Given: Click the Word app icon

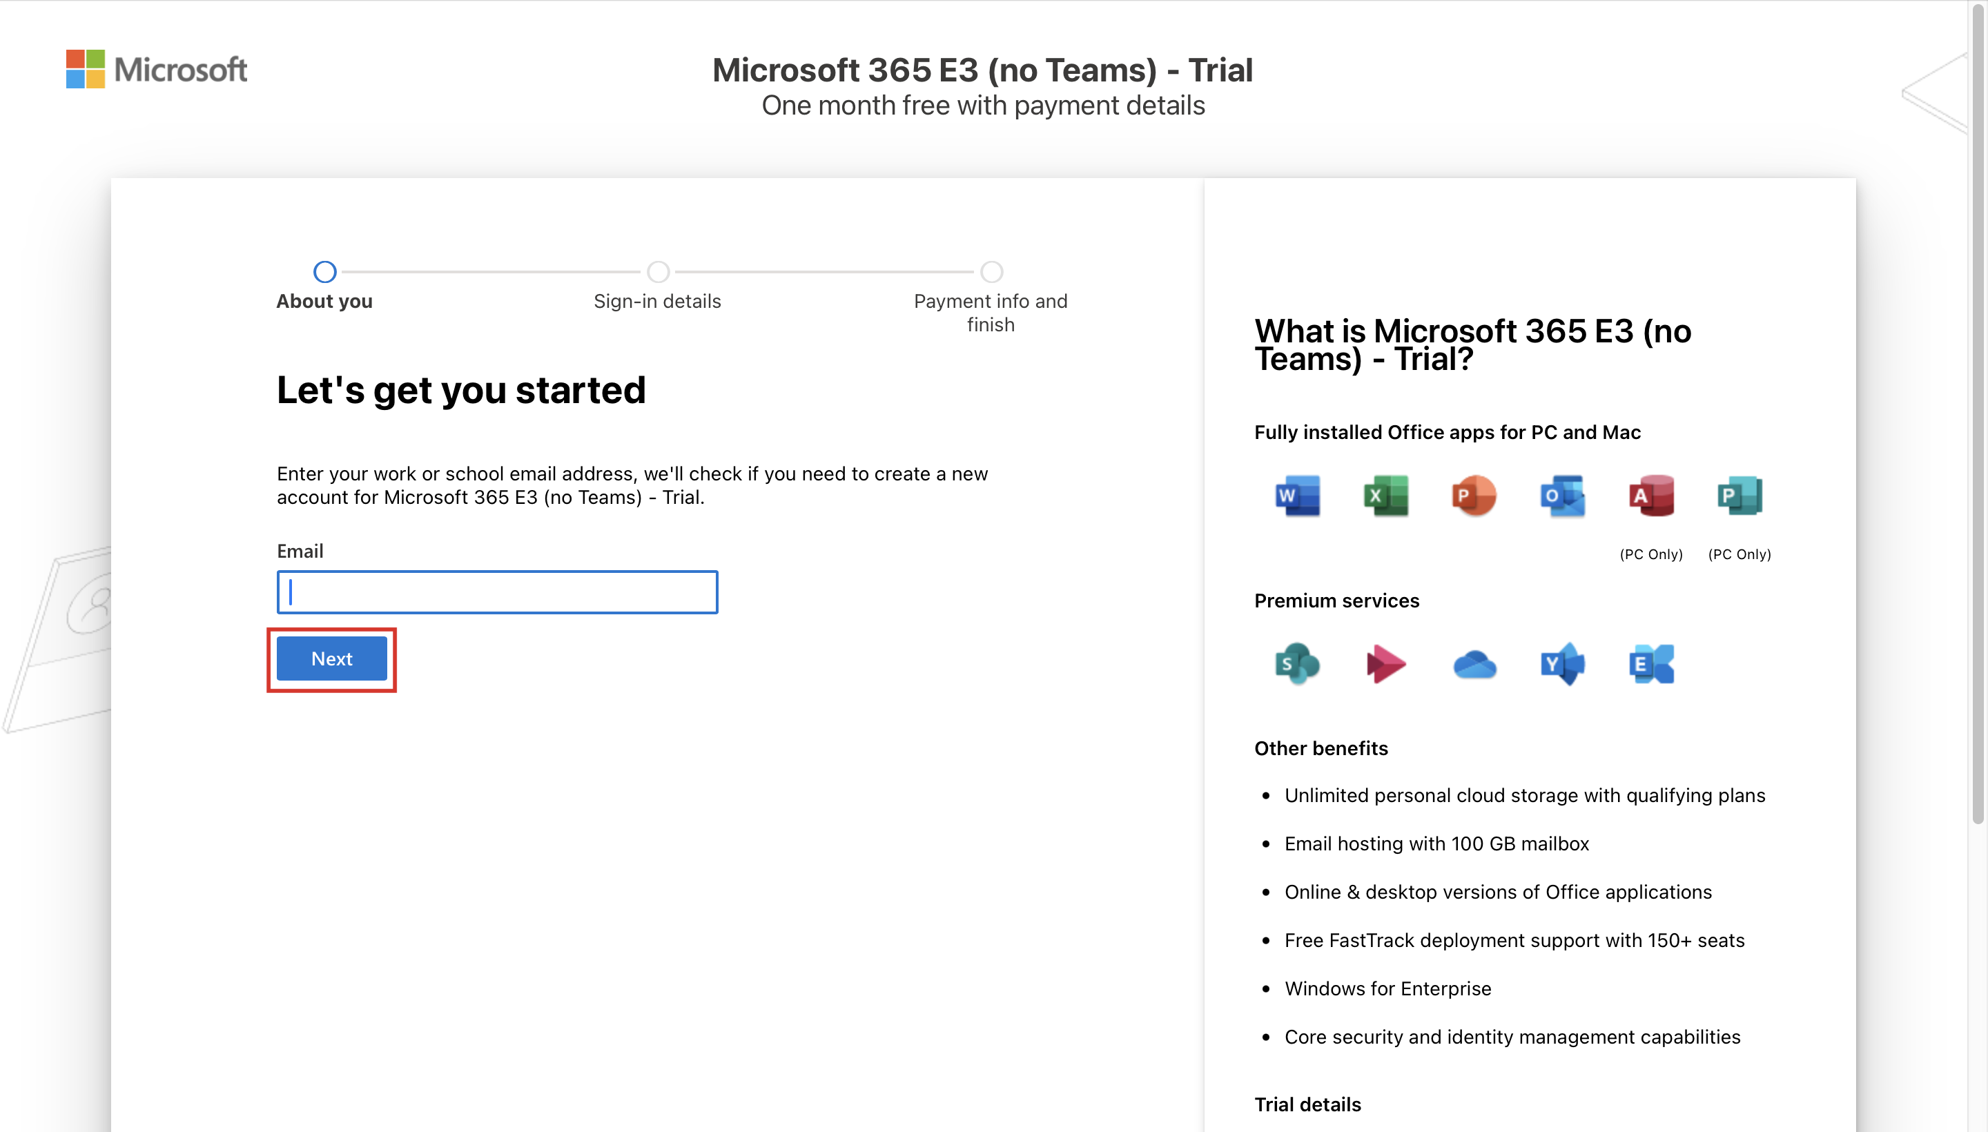Looking at the screenshot, I should 1298,496.
